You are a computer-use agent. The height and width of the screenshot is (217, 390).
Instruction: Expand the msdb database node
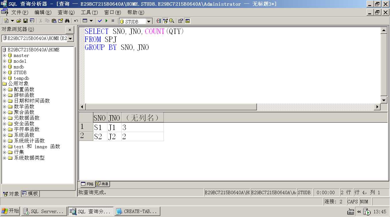coord(4,67)
